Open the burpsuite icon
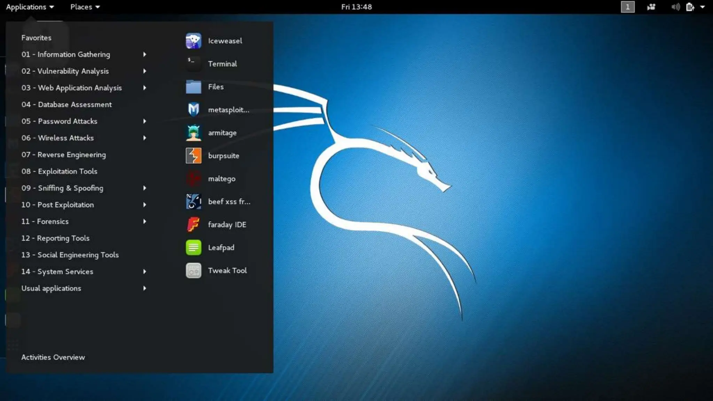 193,156
